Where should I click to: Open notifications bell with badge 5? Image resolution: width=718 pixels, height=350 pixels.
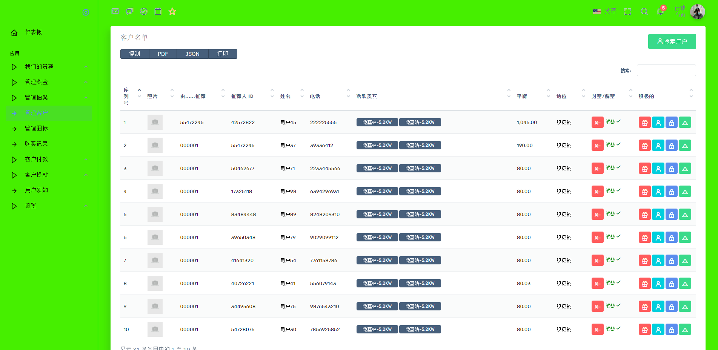tap(660, 11)
